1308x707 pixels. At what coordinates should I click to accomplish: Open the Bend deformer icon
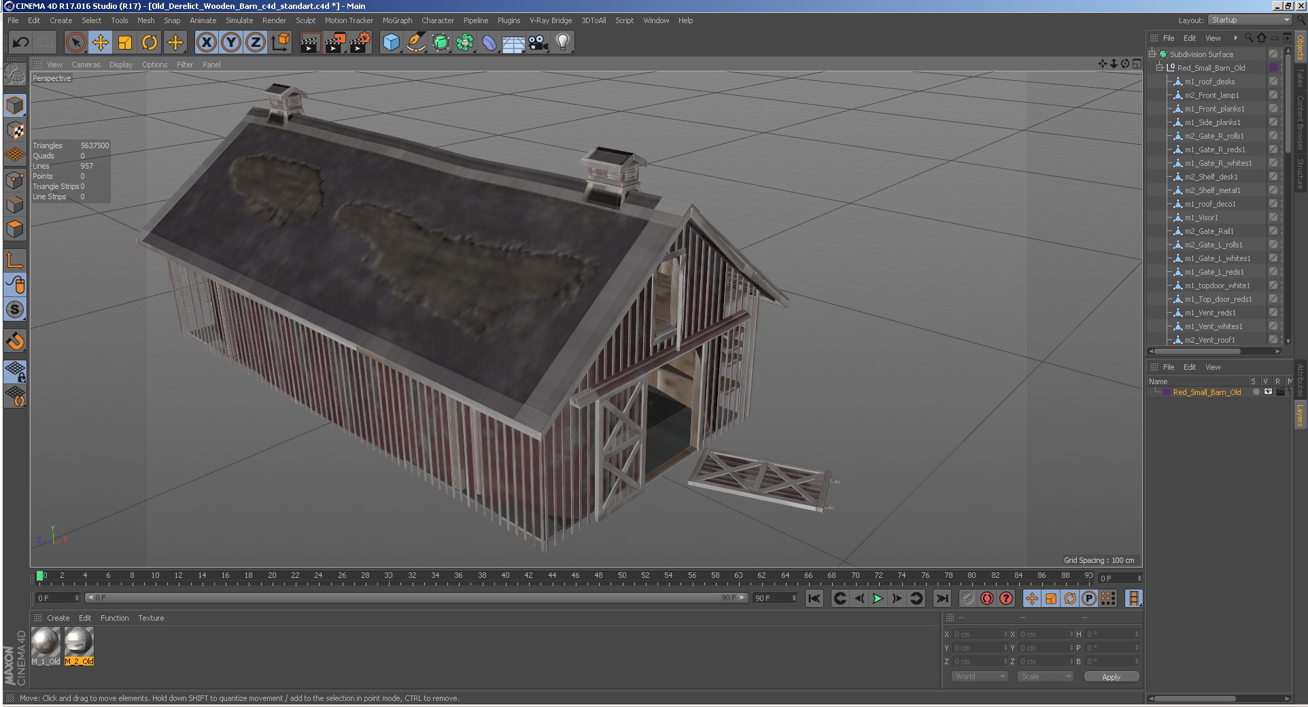click(x=489, y=43)
